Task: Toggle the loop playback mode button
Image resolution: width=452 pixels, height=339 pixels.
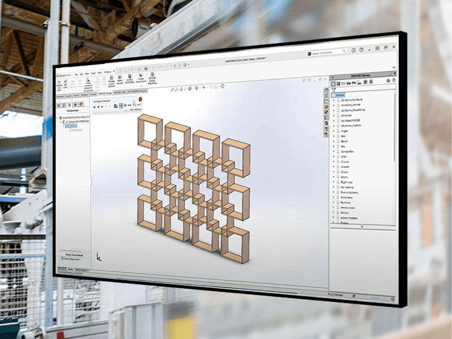Action: coord(125,106)
